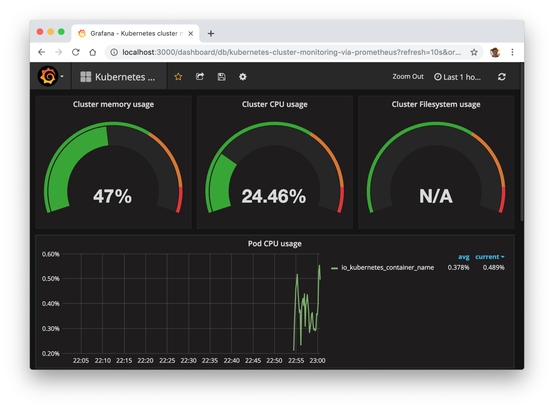554x409 pixels.
Task: Open a new browser tab
Action: coord(211,33)
